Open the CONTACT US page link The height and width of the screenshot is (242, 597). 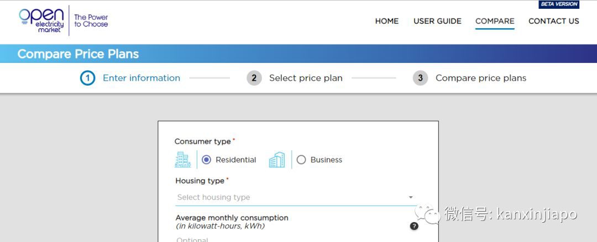coord(553,21)
